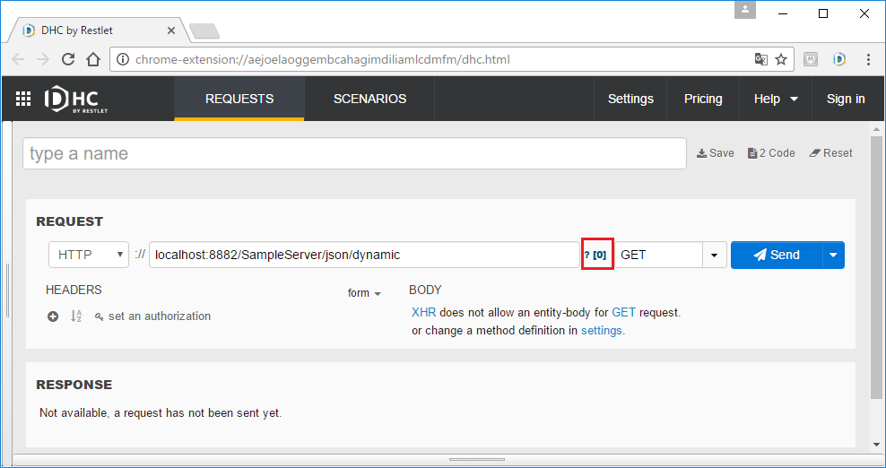Click the 'Not available' response message

click(x=161, y=413)
